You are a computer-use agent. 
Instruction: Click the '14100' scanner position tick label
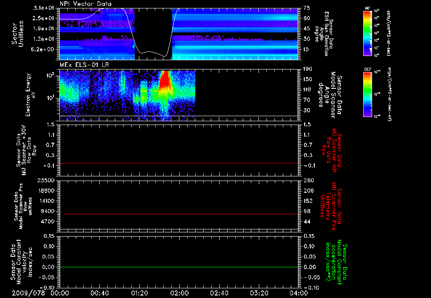coord(46,201)
